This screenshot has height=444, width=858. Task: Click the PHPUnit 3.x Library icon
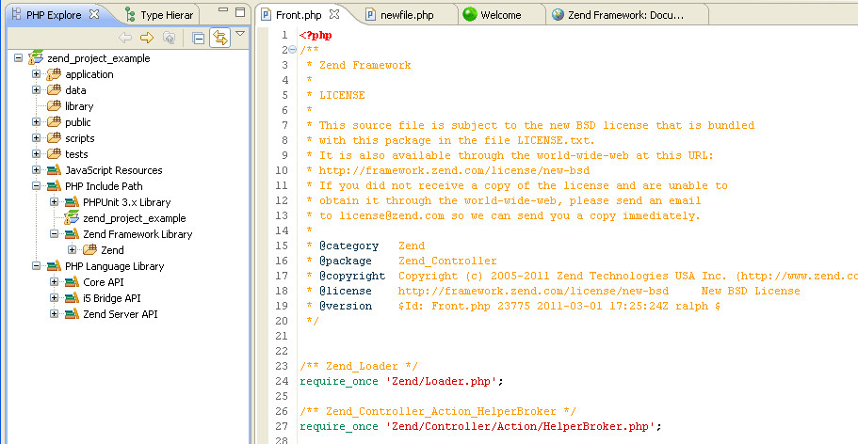[72, 201]
